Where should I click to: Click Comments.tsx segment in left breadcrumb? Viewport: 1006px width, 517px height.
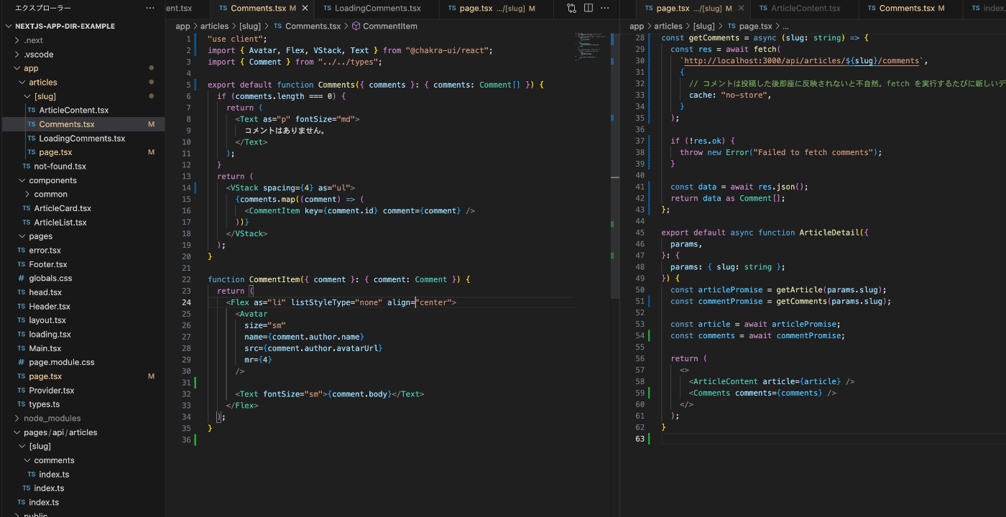point(313,26)
